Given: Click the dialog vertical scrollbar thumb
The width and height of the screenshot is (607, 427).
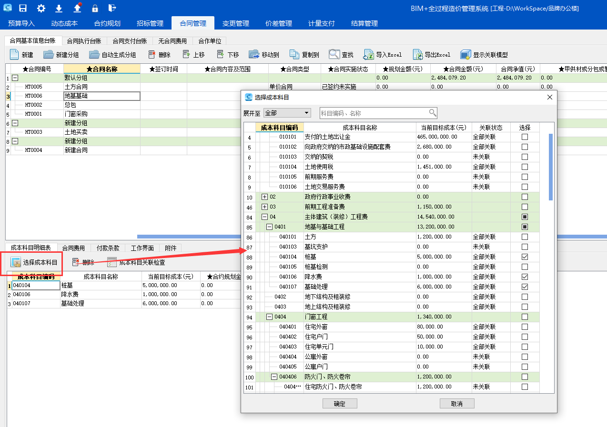Looking at the screenshot, I should 551,167.
